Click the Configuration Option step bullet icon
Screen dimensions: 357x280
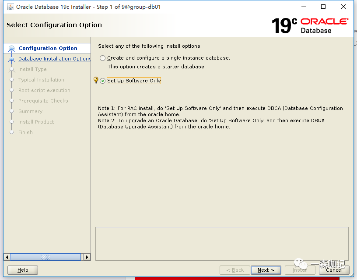point(12,49)
